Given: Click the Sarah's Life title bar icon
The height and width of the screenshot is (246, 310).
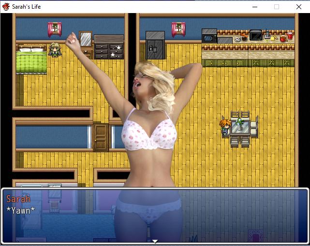Looking at the screenshot, I should tap(6, 6).
